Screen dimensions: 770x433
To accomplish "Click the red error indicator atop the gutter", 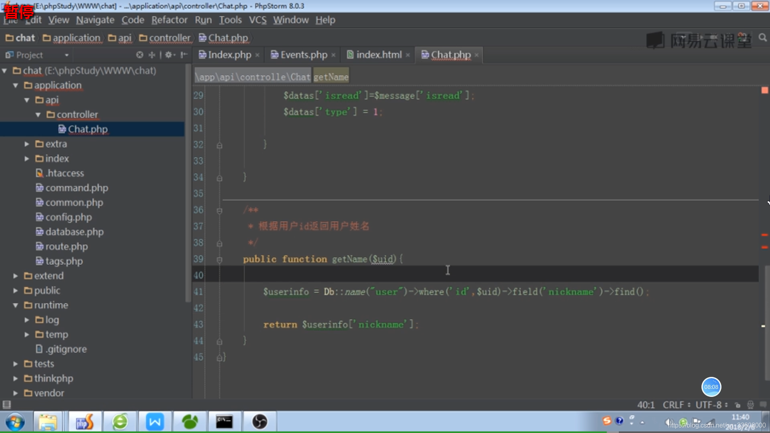I will 764,91.
